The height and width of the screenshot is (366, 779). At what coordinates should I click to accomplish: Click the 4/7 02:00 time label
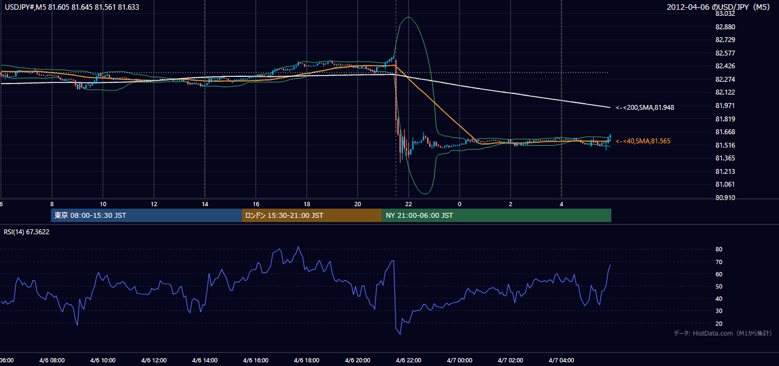tap(510, 361)
